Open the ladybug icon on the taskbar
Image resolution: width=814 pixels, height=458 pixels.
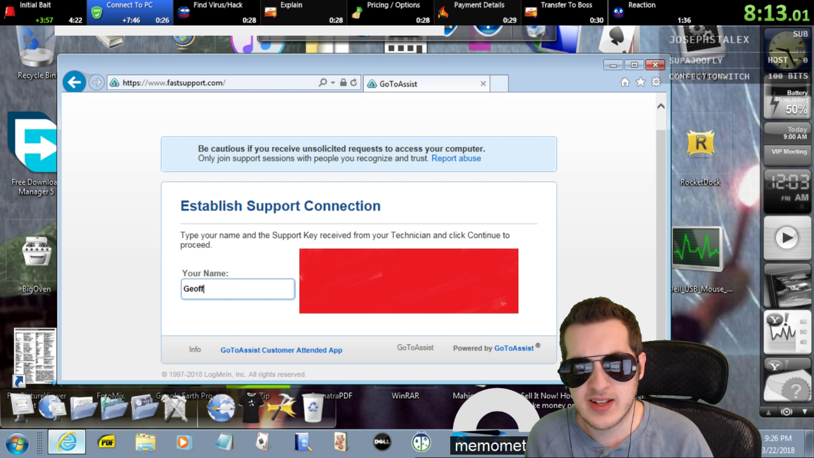click(421, 441)
